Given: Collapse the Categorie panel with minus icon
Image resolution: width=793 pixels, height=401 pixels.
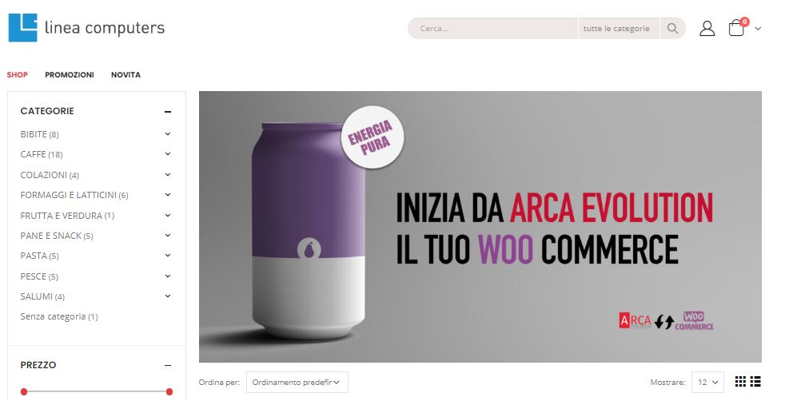Looking at the screenshot, I should coord(168,112).
